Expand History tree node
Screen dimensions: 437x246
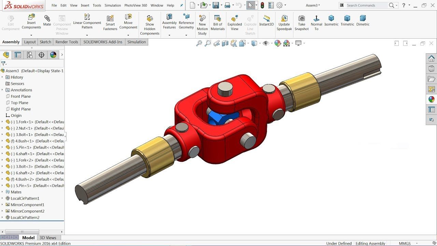click(2, 77)
